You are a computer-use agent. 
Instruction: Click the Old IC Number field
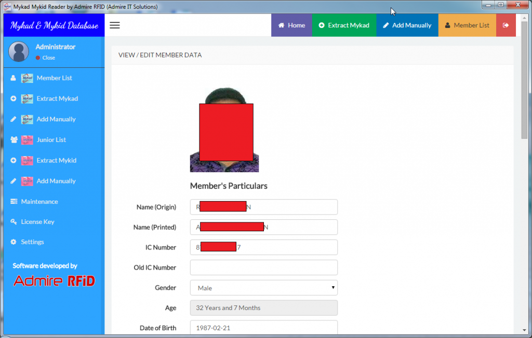tap(263, 267)
